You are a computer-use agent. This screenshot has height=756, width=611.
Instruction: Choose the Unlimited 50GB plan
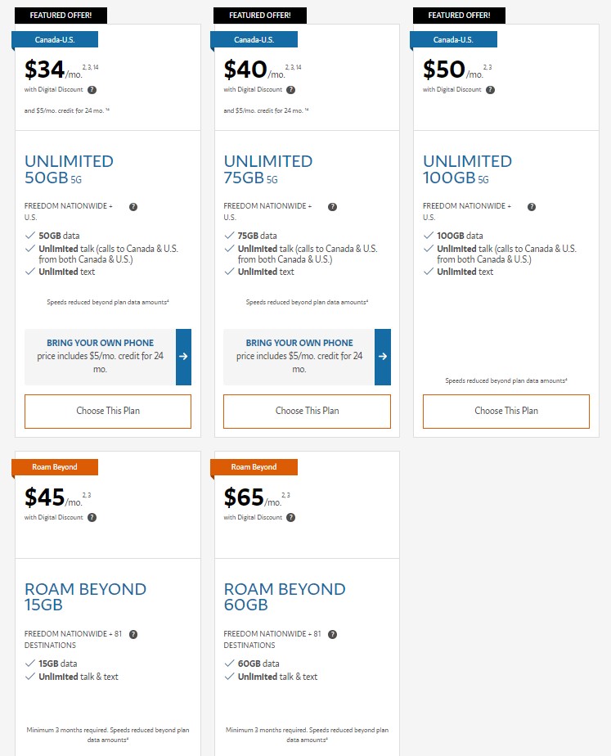click(x=108, y=411)
